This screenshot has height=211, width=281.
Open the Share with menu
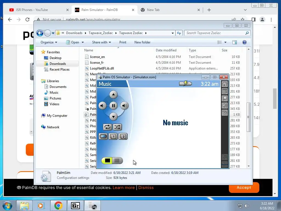[102, 42]
